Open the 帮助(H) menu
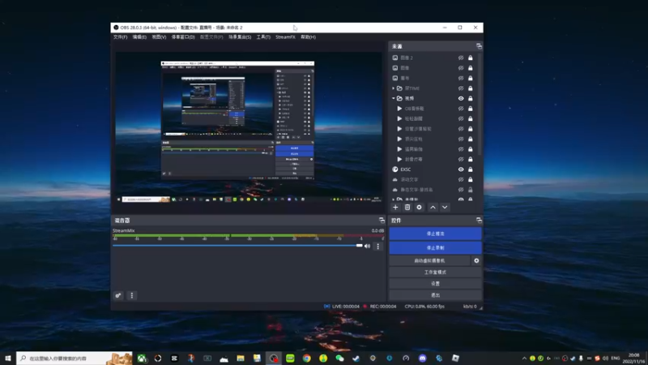648x365 pixels. [x=308, y=36]
